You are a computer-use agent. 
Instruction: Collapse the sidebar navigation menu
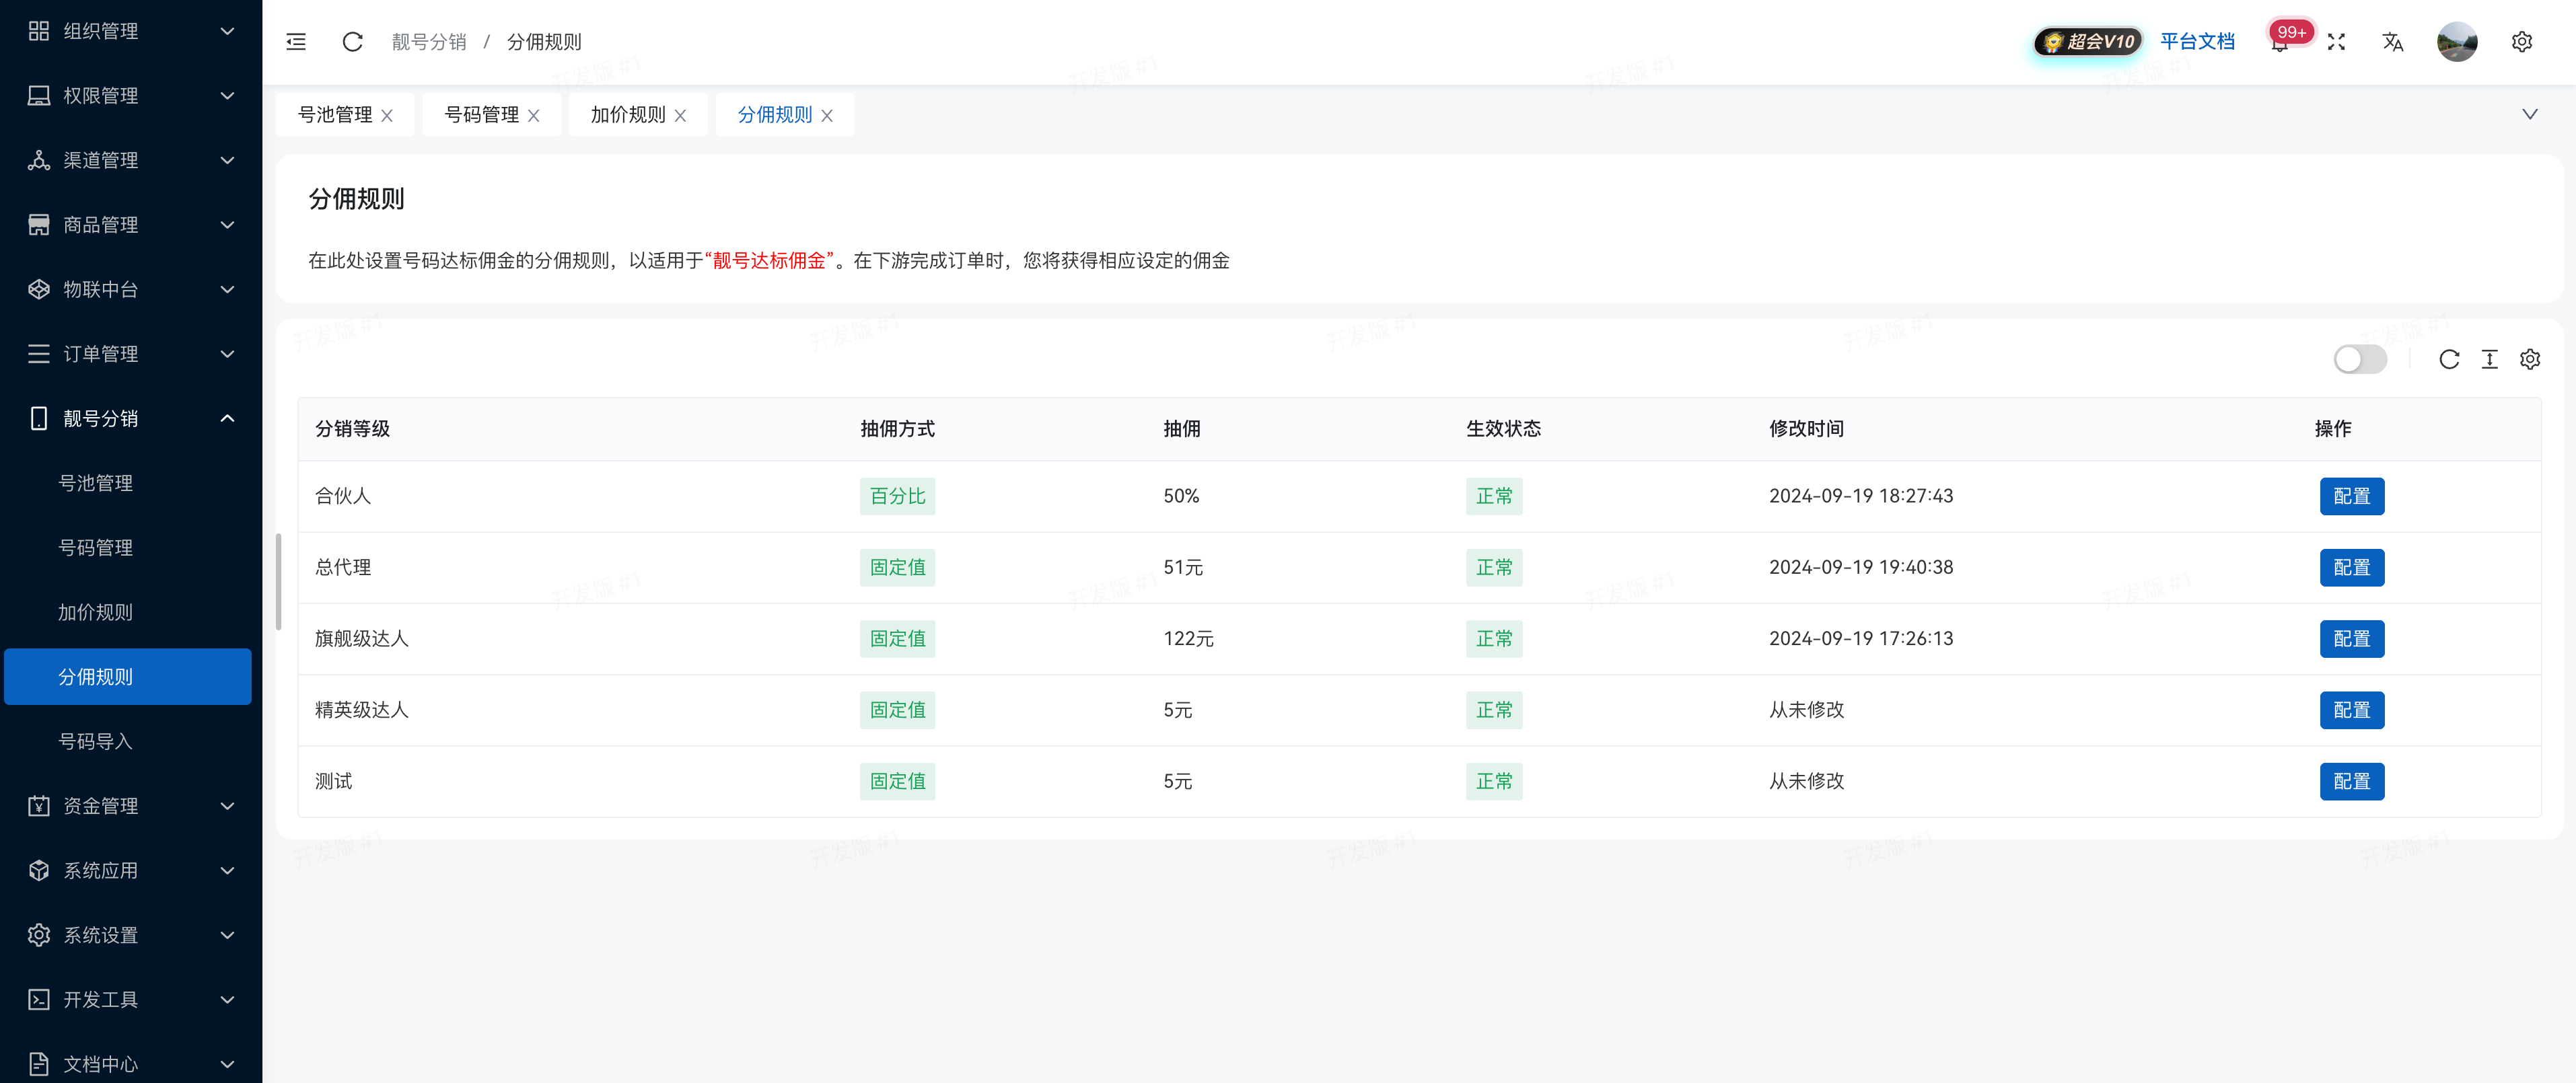[296, 41]
